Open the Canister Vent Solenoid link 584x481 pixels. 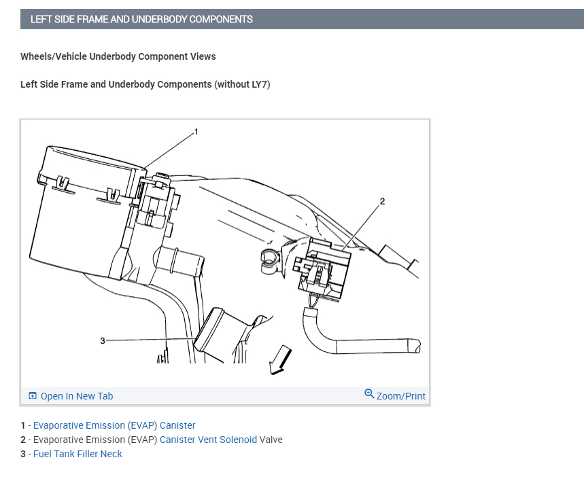click(208, 440)
